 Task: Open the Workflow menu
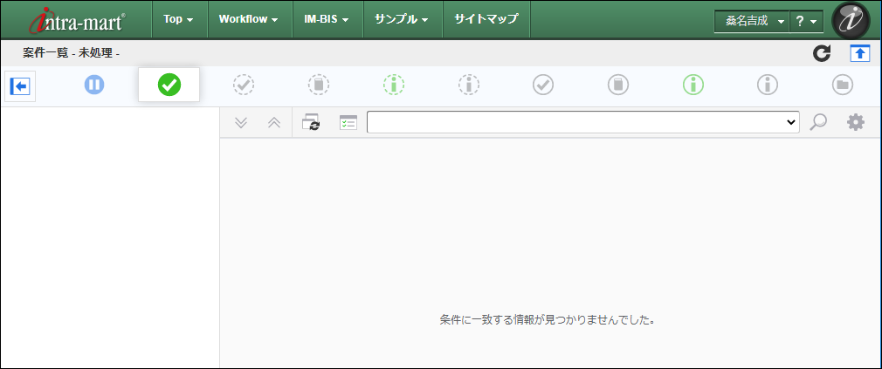[x=248, y=19]
